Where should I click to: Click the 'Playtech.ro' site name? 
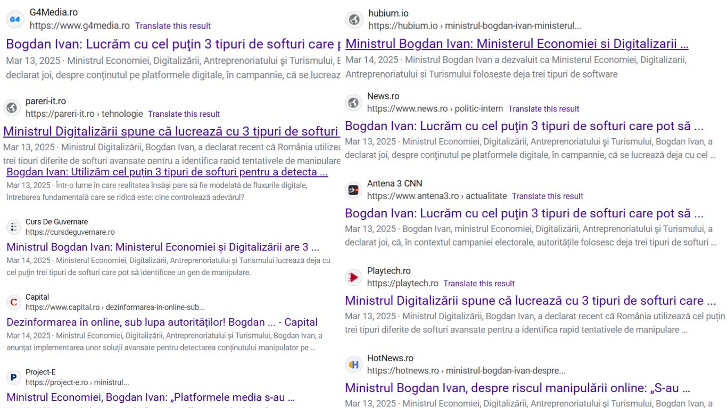point(389,271)
